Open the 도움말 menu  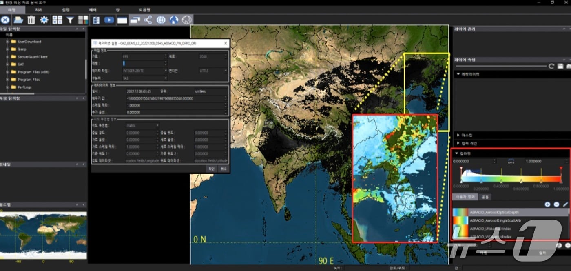(145, 9)
